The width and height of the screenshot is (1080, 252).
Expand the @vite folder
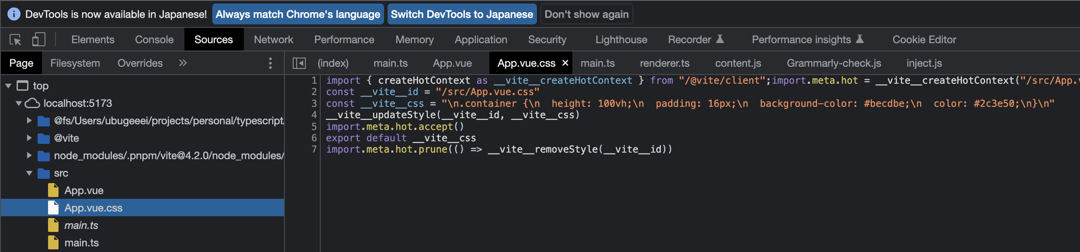(29, 138)
